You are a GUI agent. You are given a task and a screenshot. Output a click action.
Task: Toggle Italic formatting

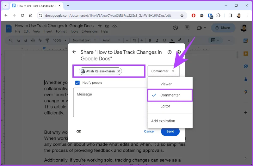pyautogui.click(x=157, y=40)
